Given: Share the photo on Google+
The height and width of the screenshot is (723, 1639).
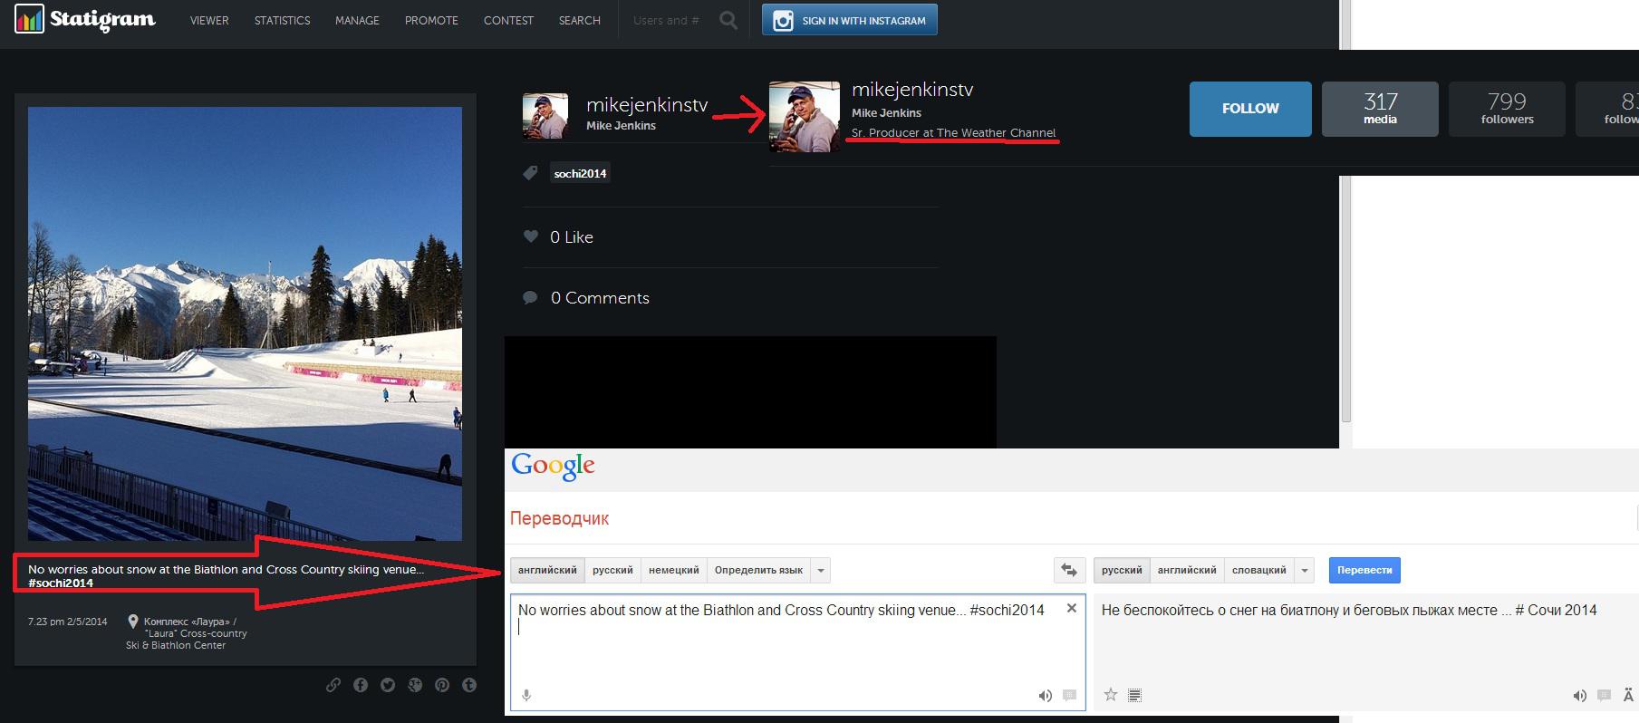Looking at the screenshot, I should click(415, 685).
